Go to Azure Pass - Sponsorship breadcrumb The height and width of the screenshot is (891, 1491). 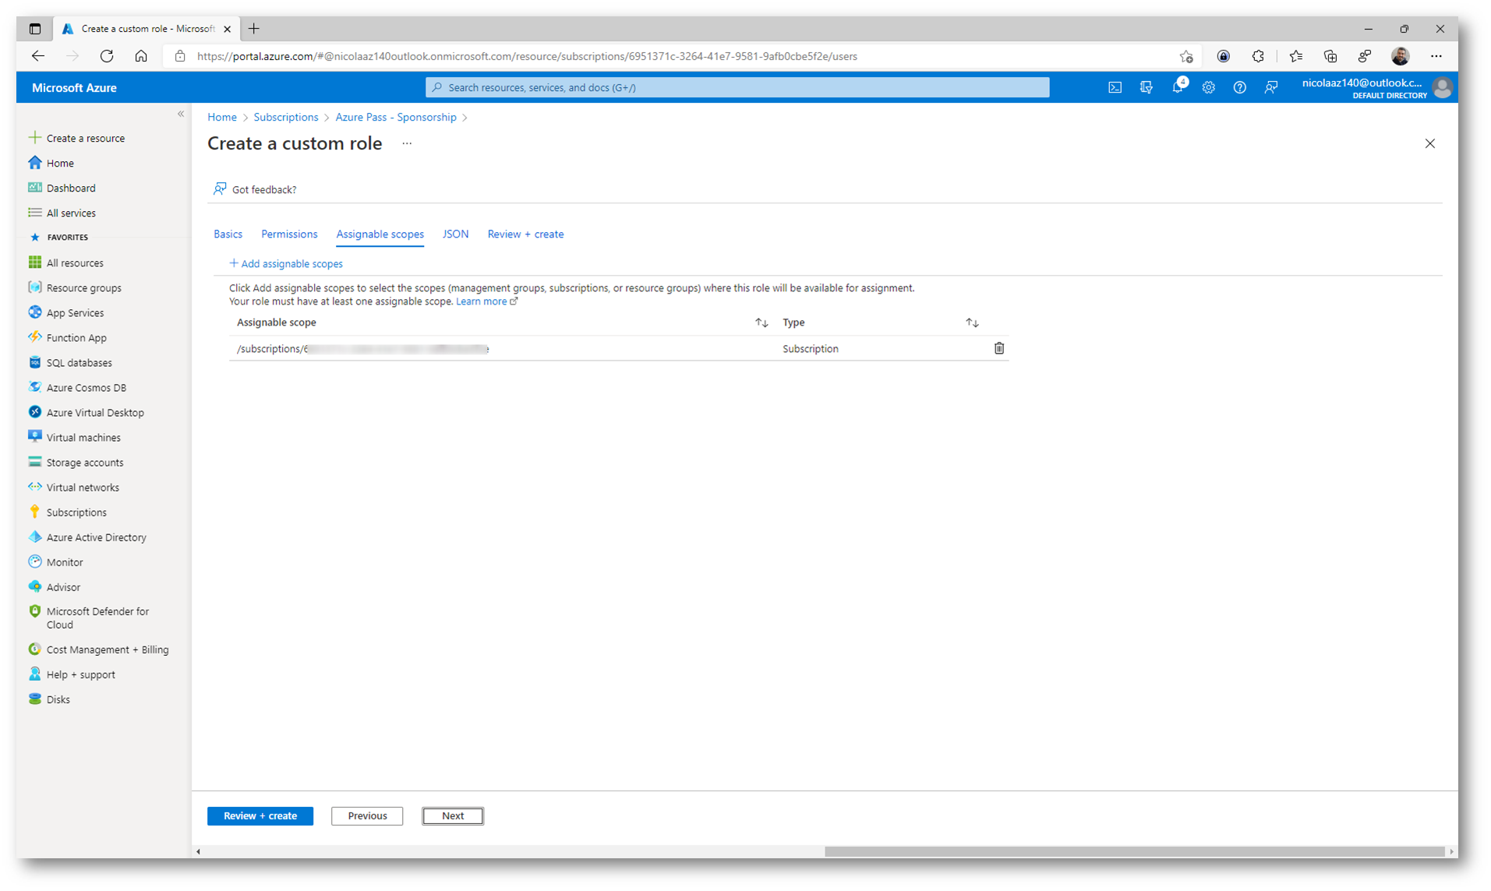[x=396, y=117]
